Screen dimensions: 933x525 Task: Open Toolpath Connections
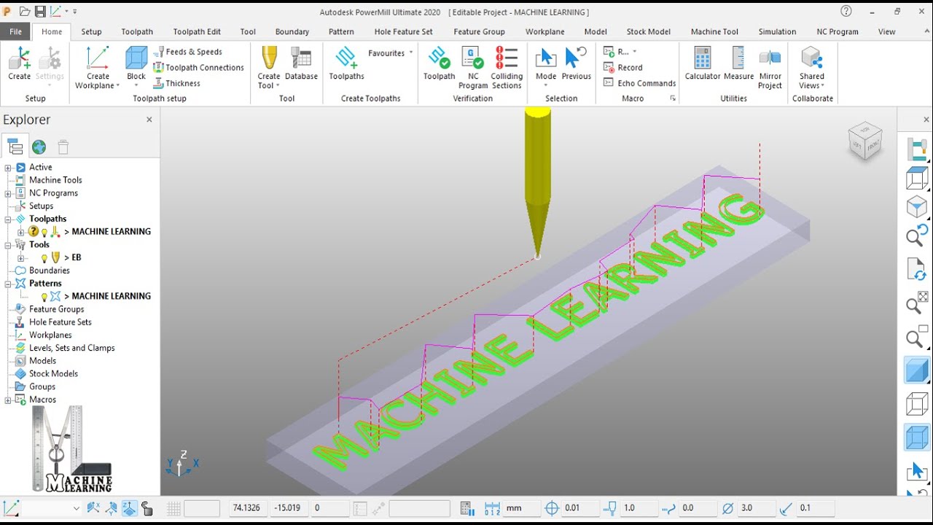(x=198, y=67)
